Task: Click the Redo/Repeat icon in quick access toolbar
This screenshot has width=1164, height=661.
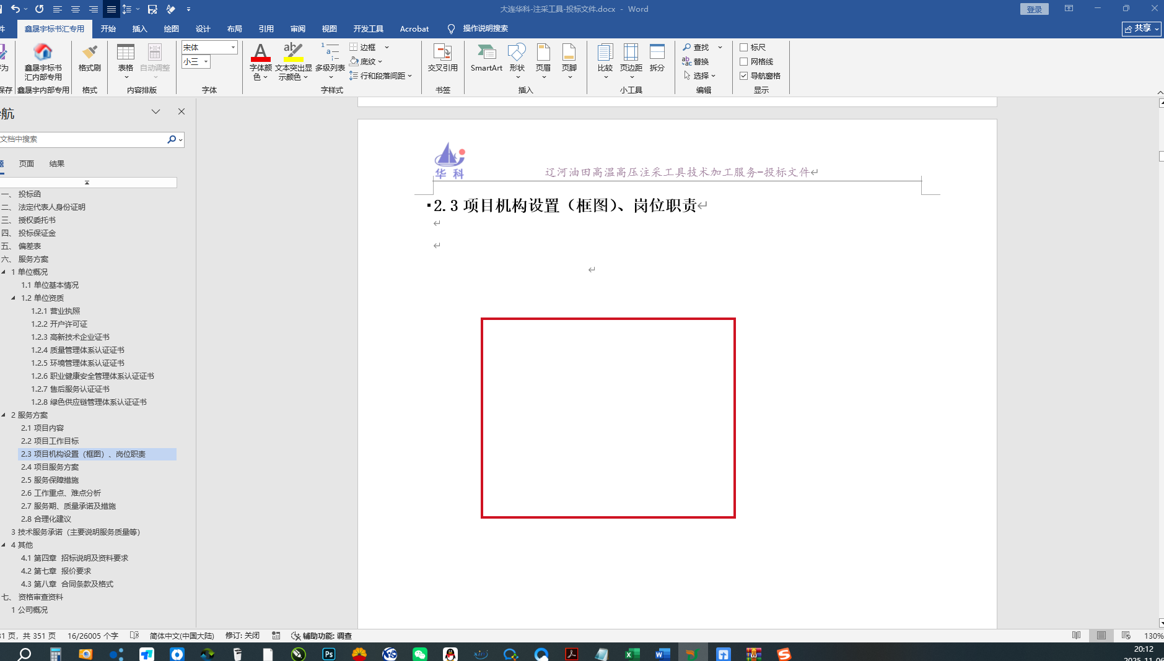Action: (40, 9)
